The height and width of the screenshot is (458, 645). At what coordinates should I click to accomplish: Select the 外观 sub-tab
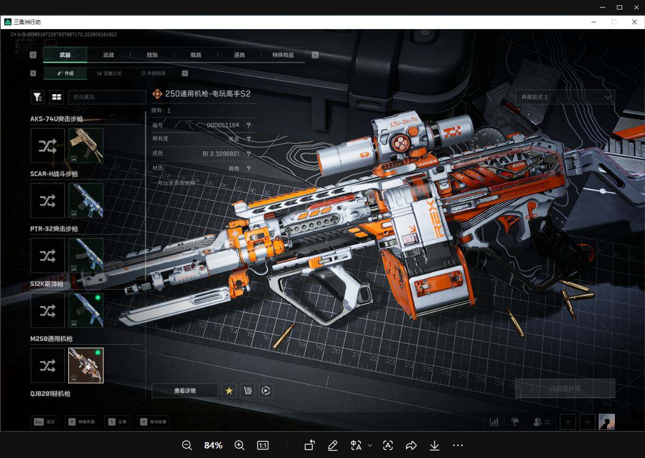coord(65,74)
